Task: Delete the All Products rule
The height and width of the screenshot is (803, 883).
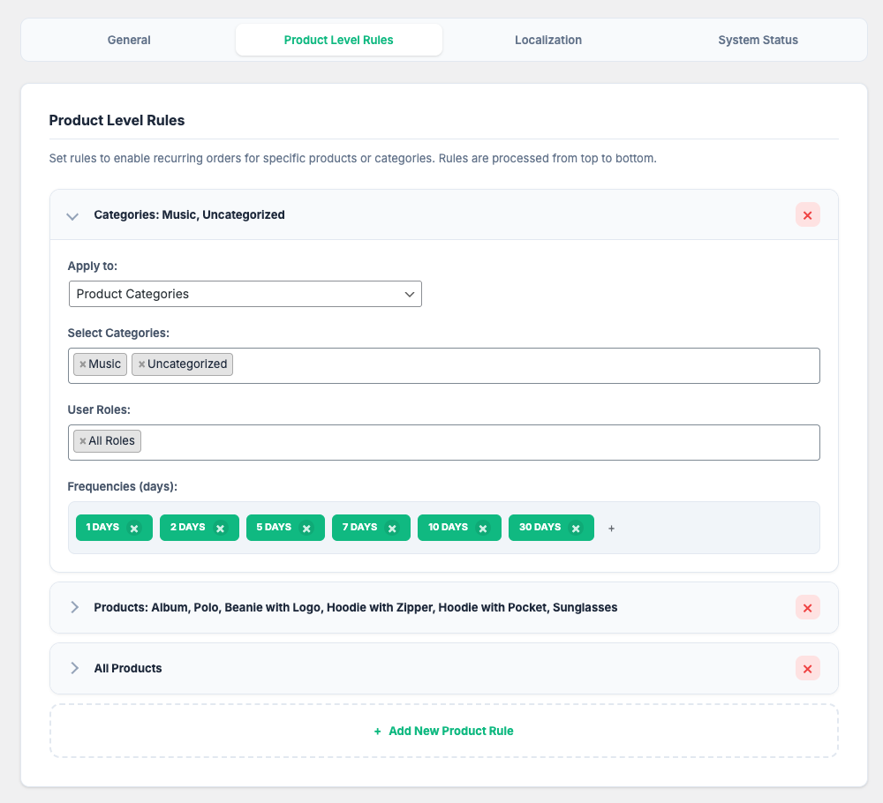Action: tap(807, 668)
